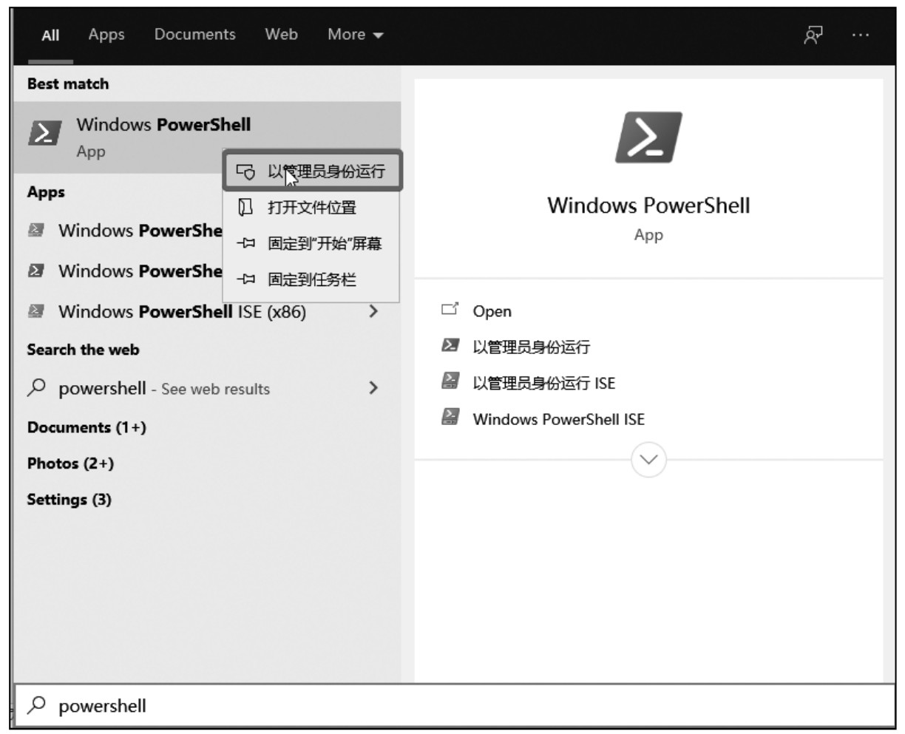The width and height of the screenshot is (905, 734).
Task: Select Windows PowerShell best match result
Action: click(207, 137)
